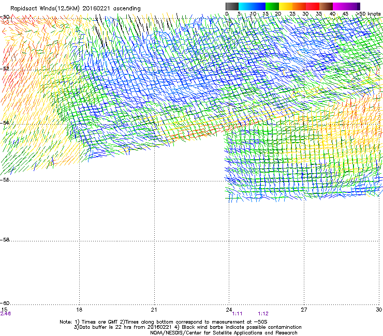Click the 18 longitude axis label

pyautogui.click(x=79, y=310)
